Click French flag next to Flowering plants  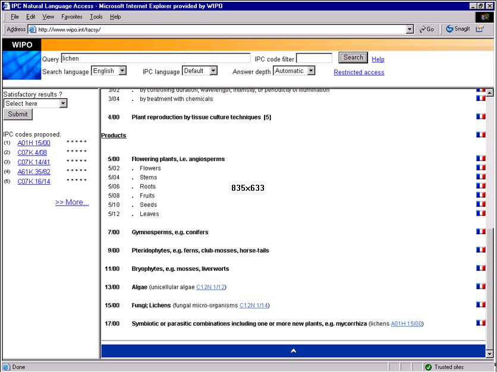point(480,159)
